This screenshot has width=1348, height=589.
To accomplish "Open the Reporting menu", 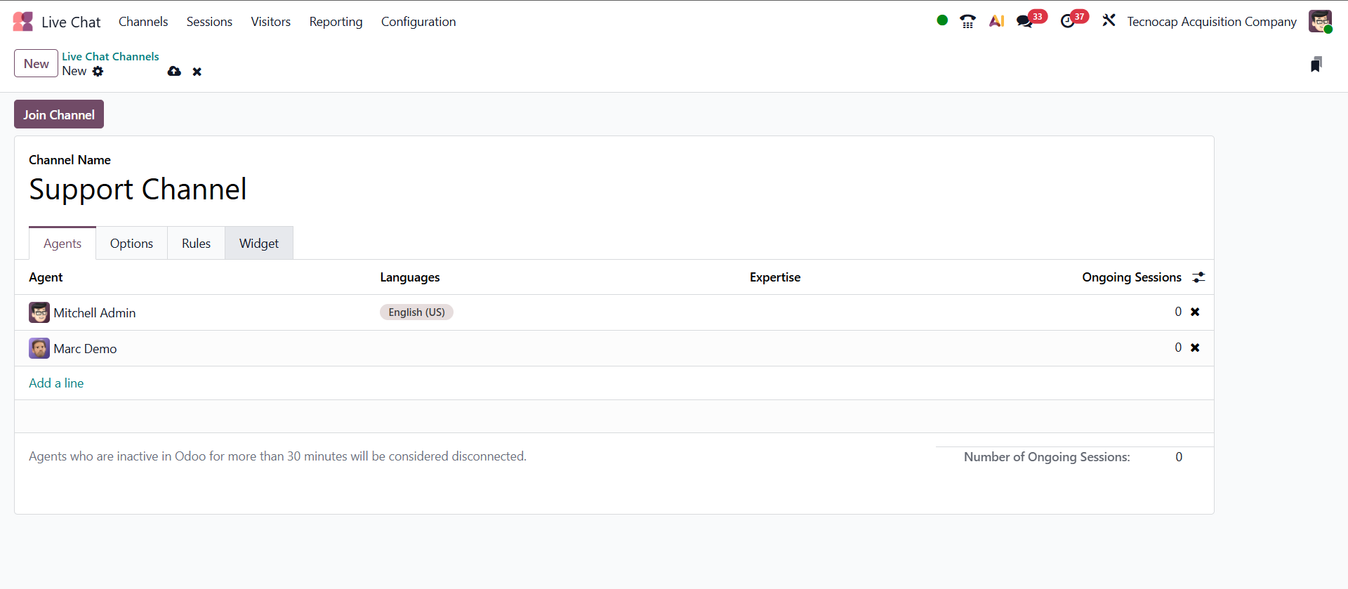I will tap(336, 22).
